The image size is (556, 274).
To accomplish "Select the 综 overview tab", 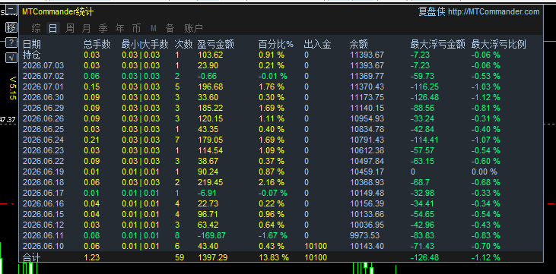I will pyautogui.click(x=36, y=28).
